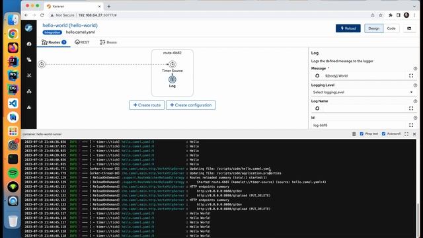423x238 pixels.
Task: Clear the log with trash icon
Action: [354, 134]
